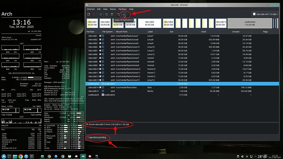Click the volume icon in system tray

pyautogui.click(x=242, y=157)
